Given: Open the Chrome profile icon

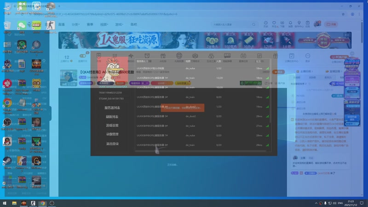Looking at the screenshot, I should point(352,14).
